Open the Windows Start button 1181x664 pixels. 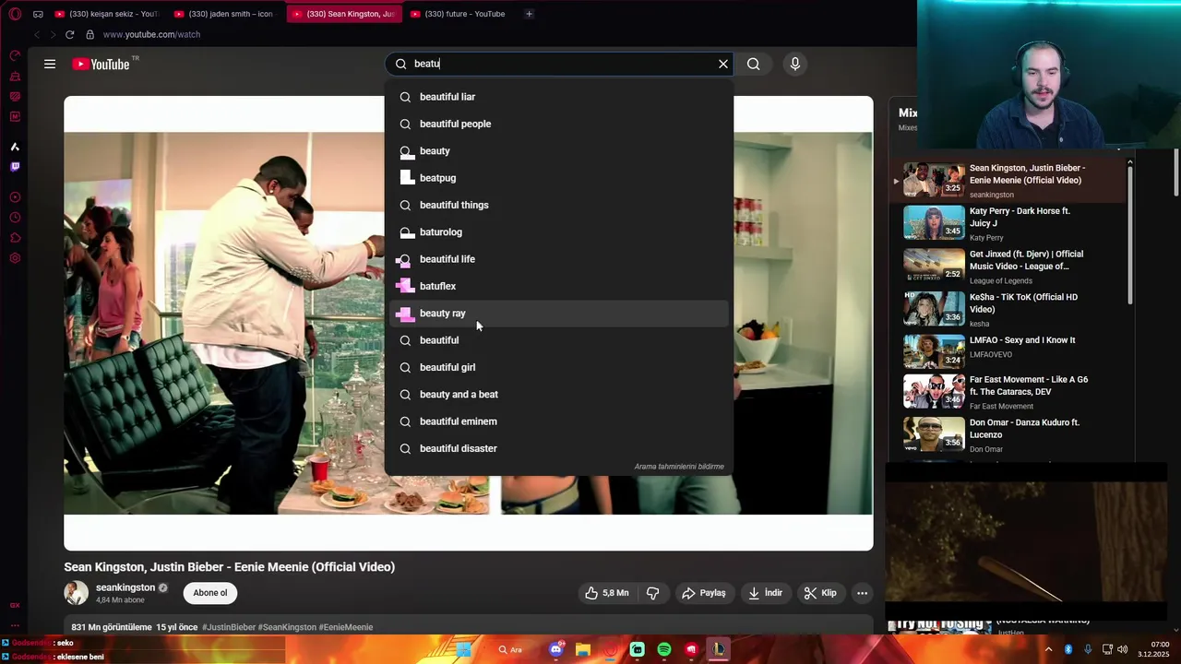point(463,650)
